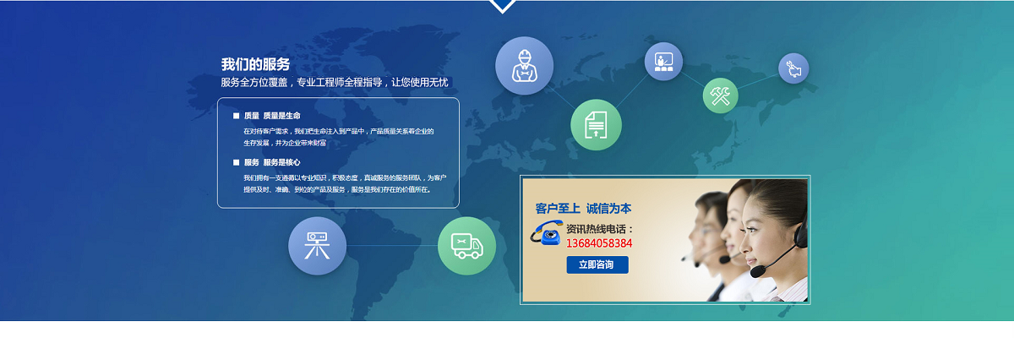Click the 我们的服务 heading
This screenshot has width=1014, height=338.
click(x=255, y=64)
